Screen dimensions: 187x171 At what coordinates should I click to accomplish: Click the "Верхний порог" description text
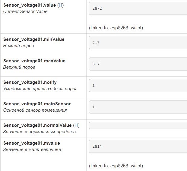tap(19, 67)
